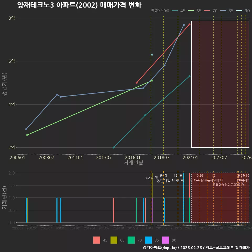The image size is (252, 252).
Task: Click the 70㎡ red legend line at top
Action: (207, 10)
